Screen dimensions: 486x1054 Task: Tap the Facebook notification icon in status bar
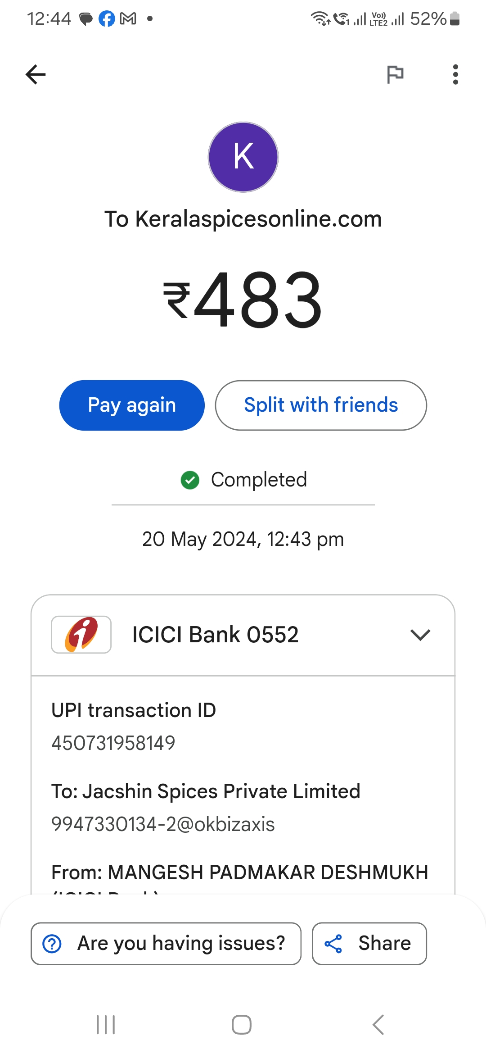coord(107,19)
